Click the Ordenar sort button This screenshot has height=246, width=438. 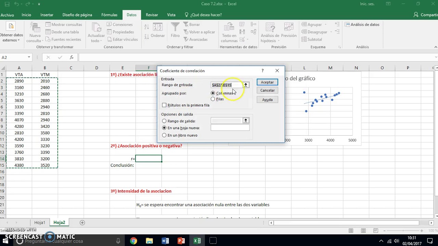(158, 30)
